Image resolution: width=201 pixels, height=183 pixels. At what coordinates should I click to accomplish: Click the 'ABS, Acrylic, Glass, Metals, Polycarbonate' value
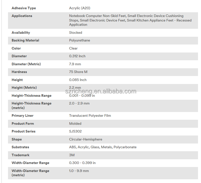(x=103, y=147)
